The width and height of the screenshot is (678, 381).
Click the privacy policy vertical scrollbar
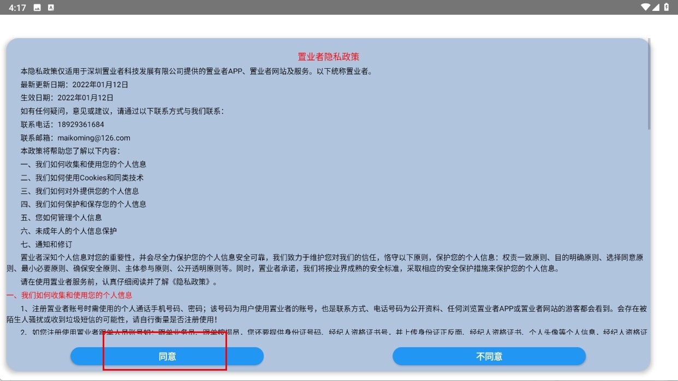649,84
